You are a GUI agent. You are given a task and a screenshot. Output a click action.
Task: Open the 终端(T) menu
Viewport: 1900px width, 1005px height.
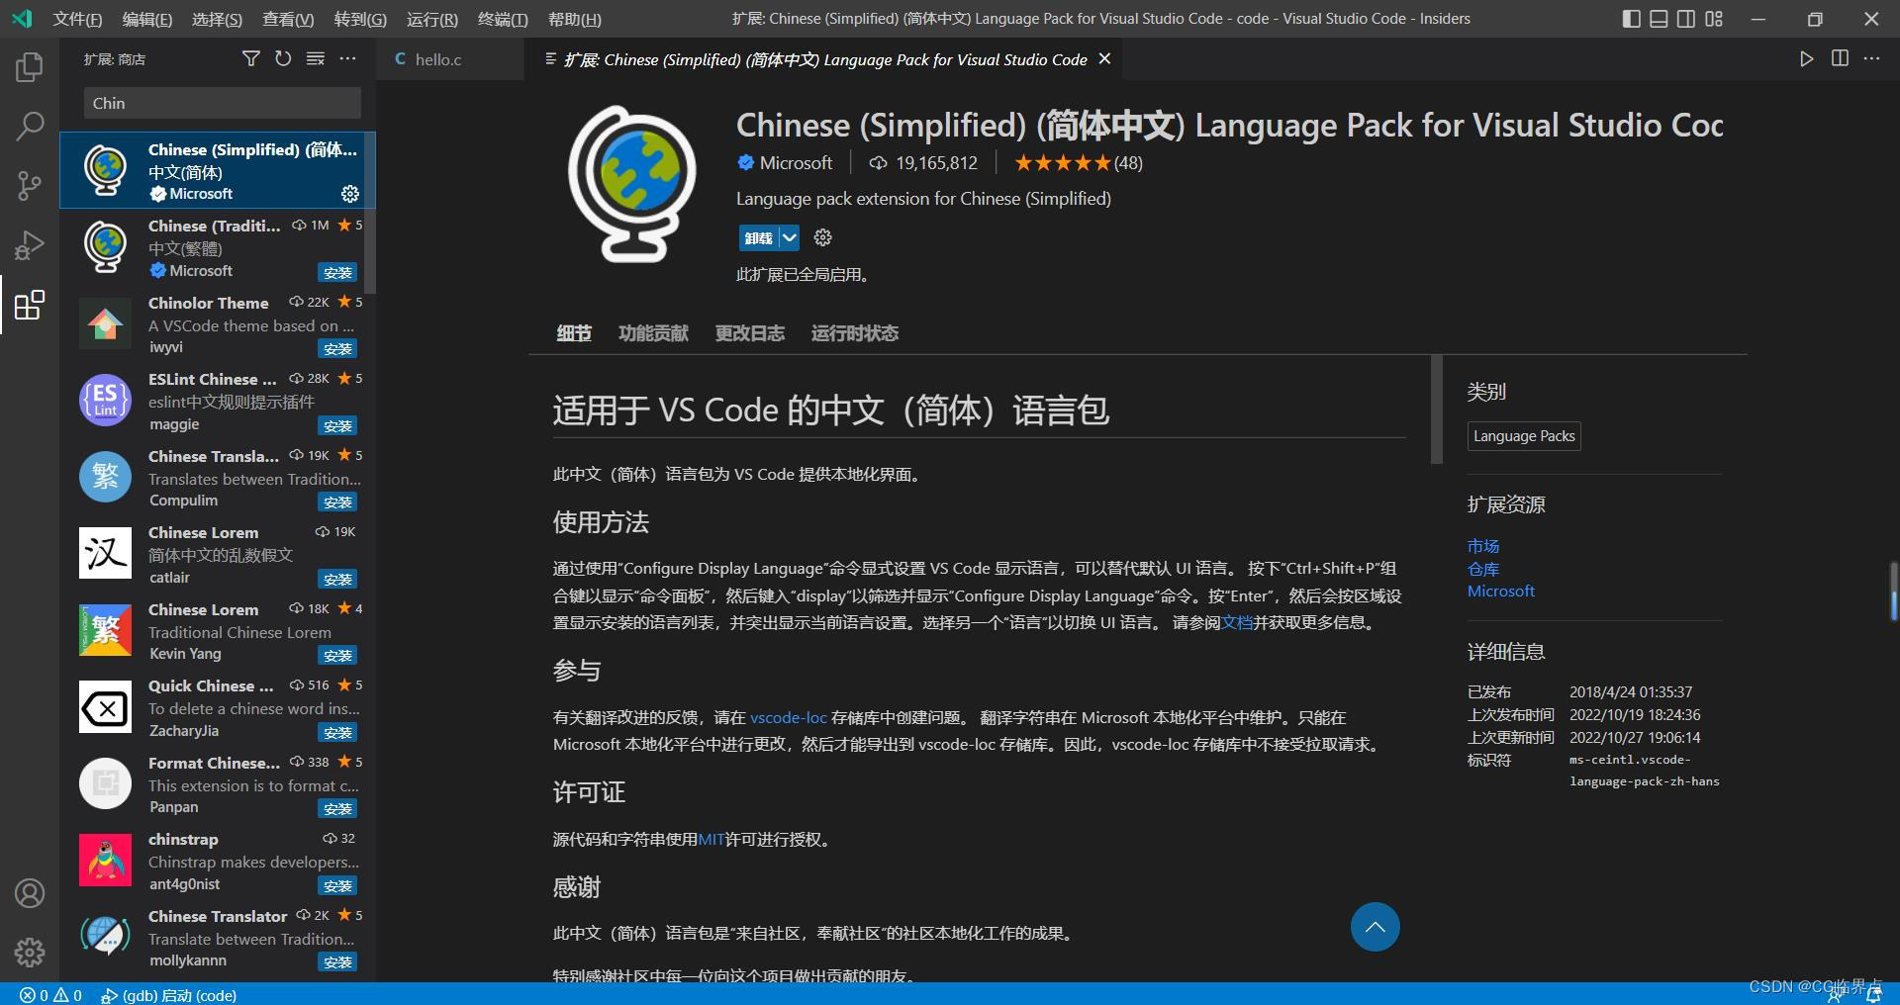[x=503, y=19]
